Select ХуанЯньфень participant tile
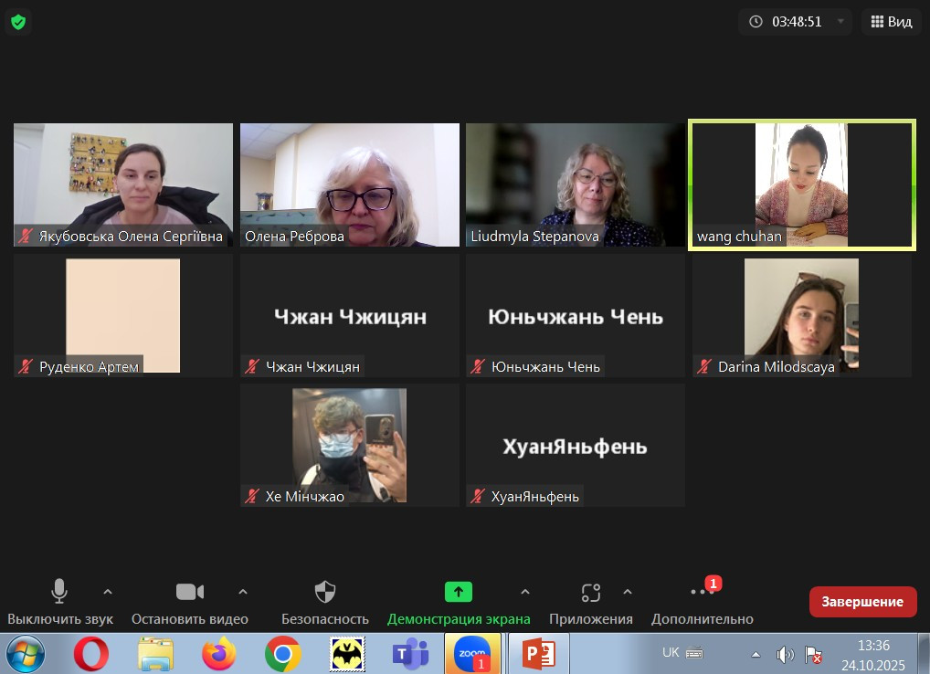This screenshot has width=930, height=674. (x=576, y=445)
